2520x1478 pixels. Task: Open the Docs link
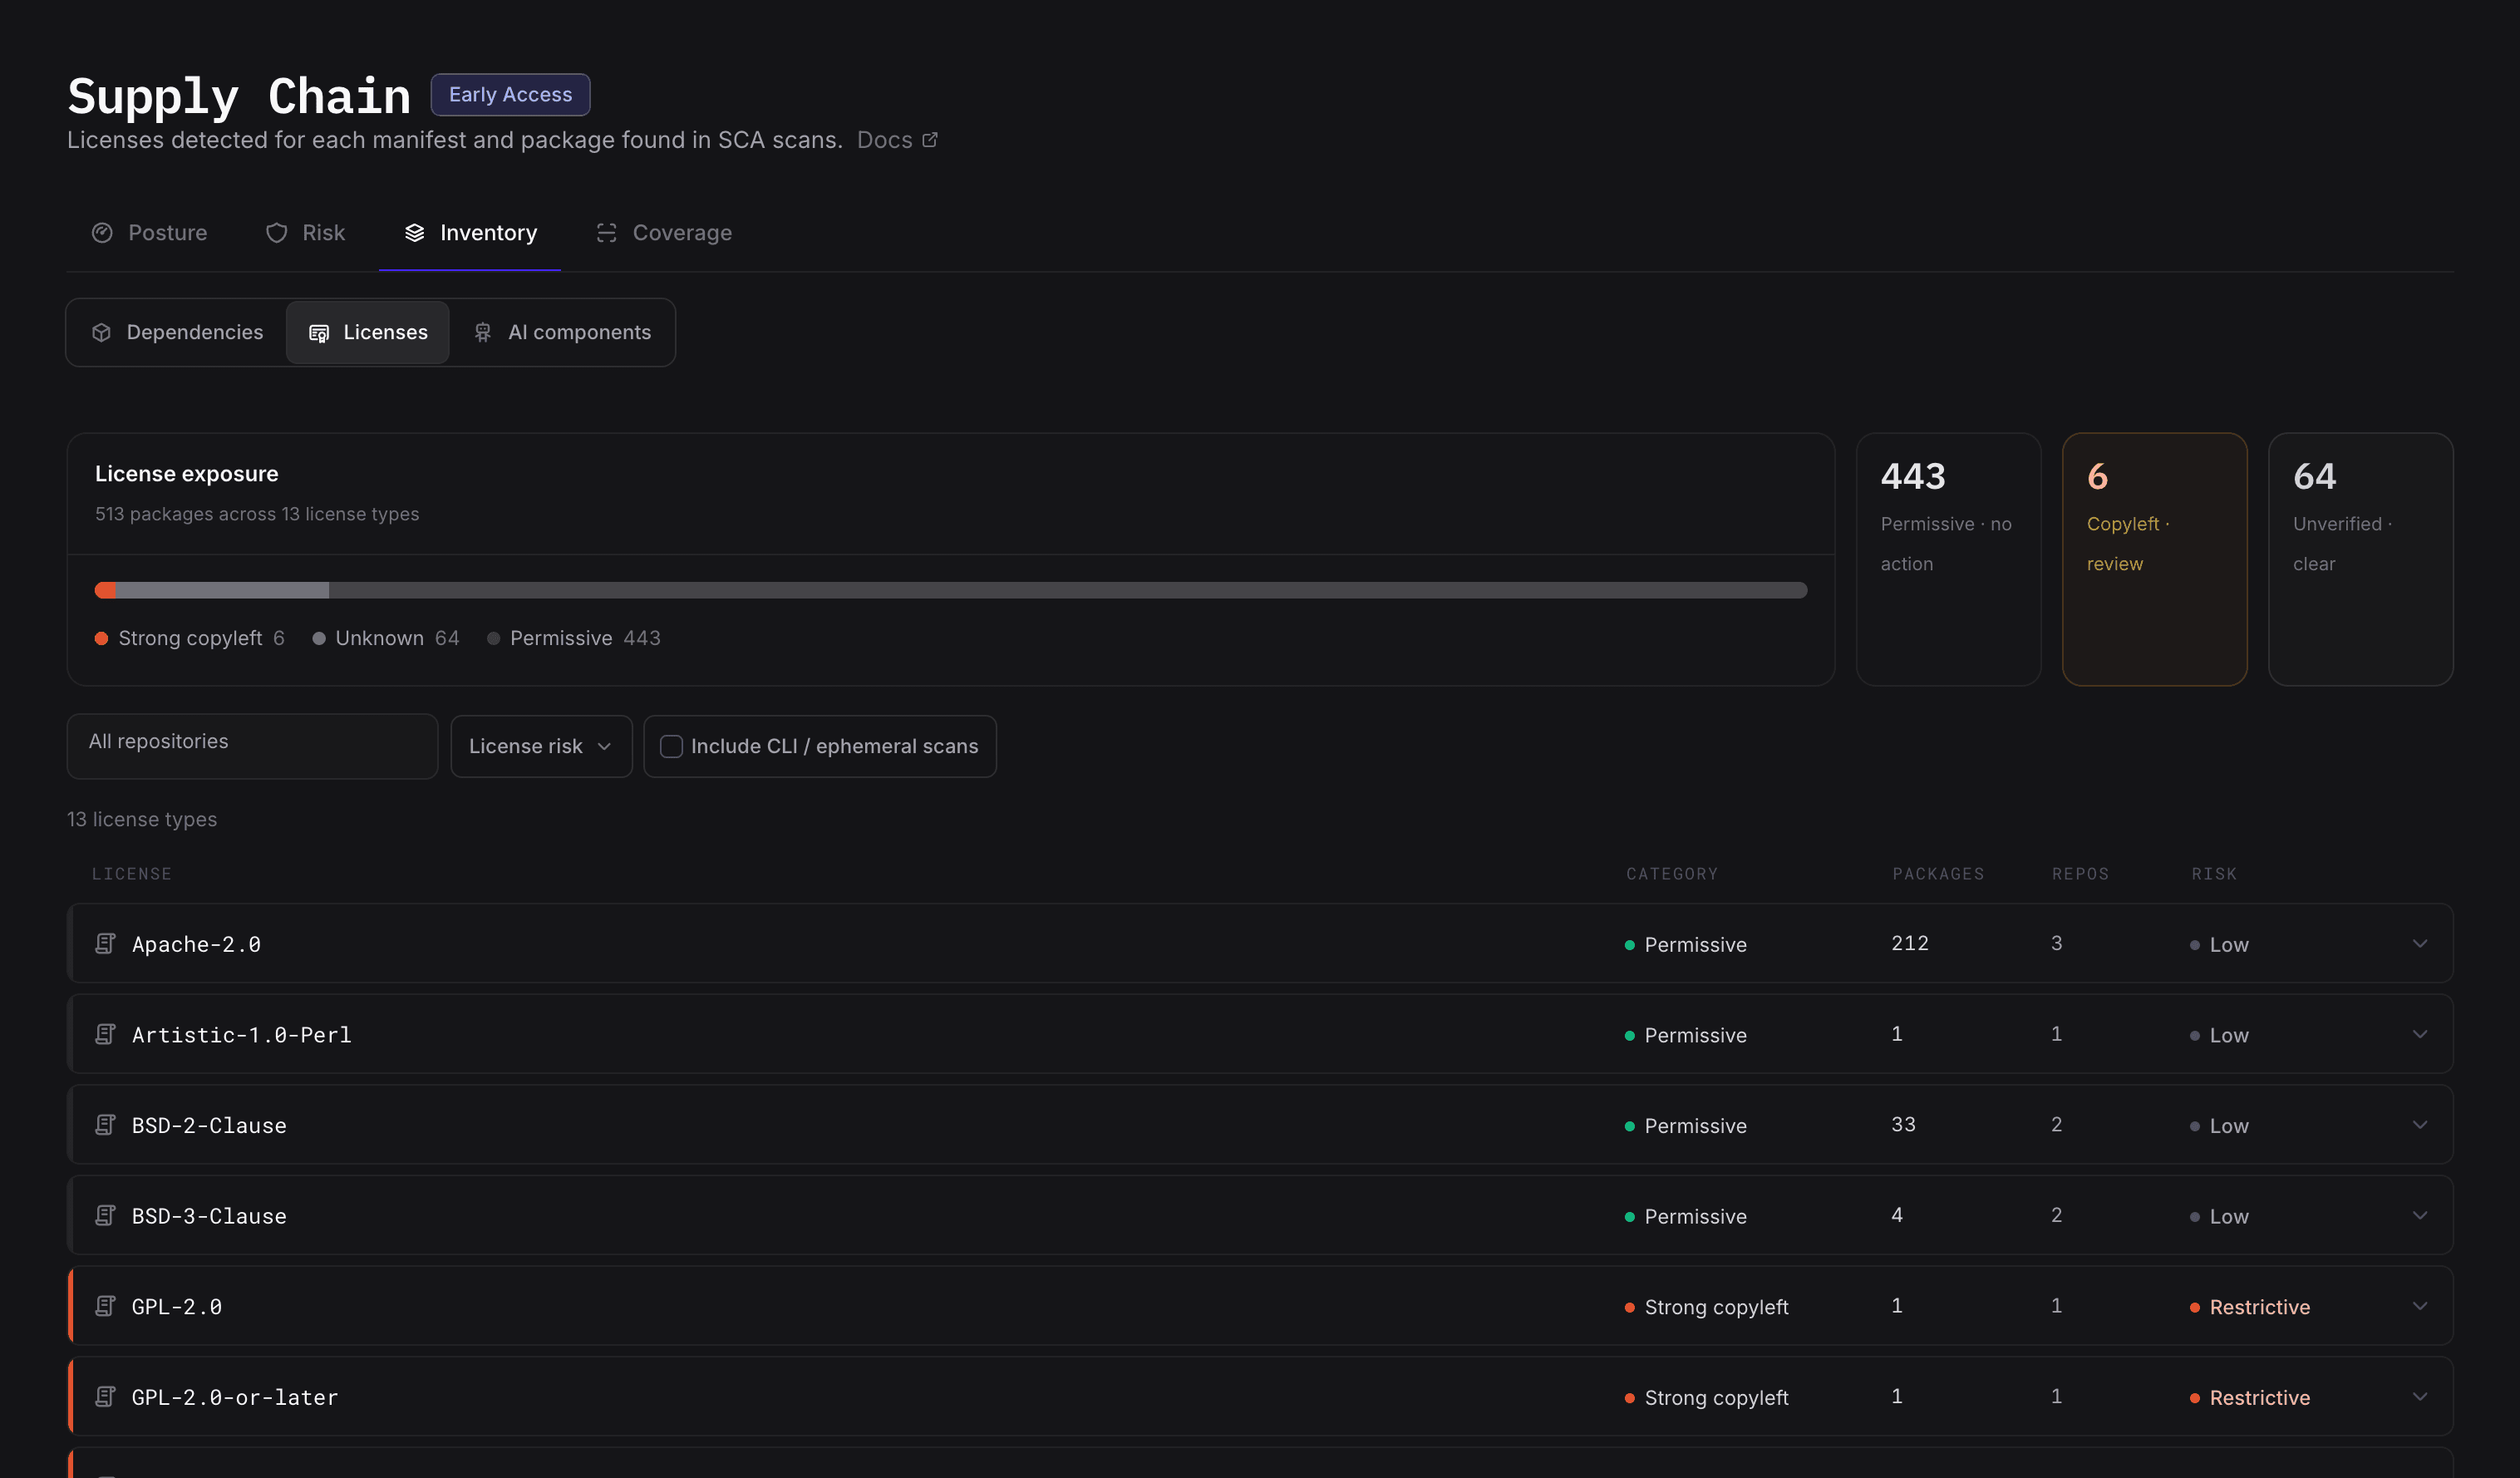tap(897, 140)
